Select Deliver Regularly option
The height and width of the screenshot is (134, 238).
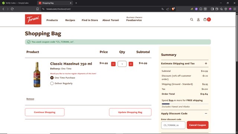(x=52, y=83)
